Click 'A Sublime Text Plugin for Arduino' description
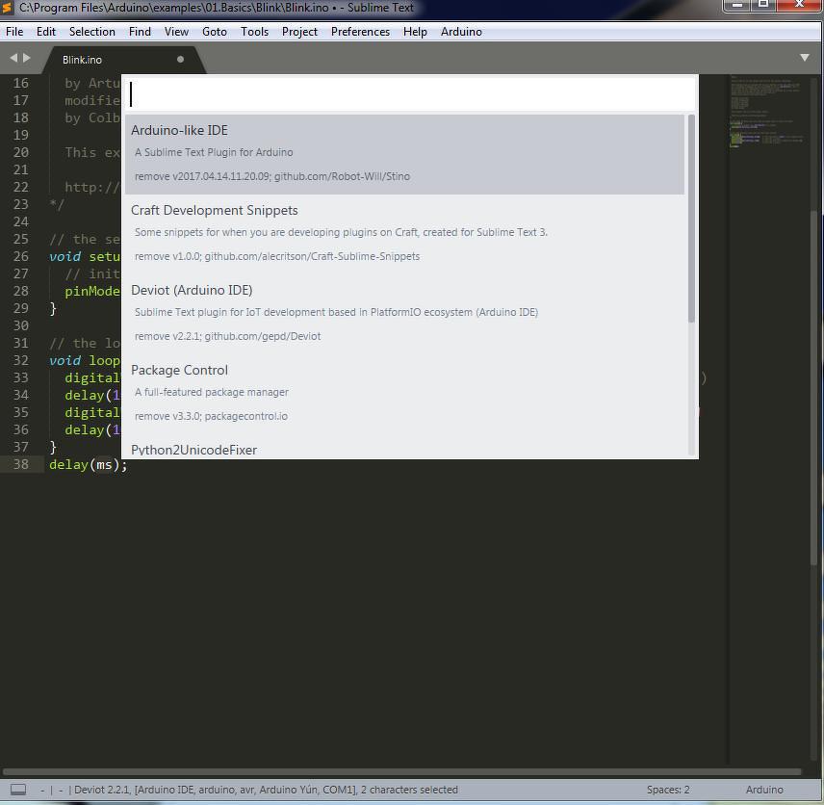This screenshot has width=824, height=805. (x=214, y=152)
